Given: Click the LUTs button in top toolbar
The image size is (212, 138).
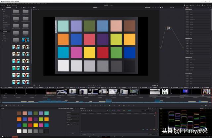Looking at the screenshot, I should 9,5.
